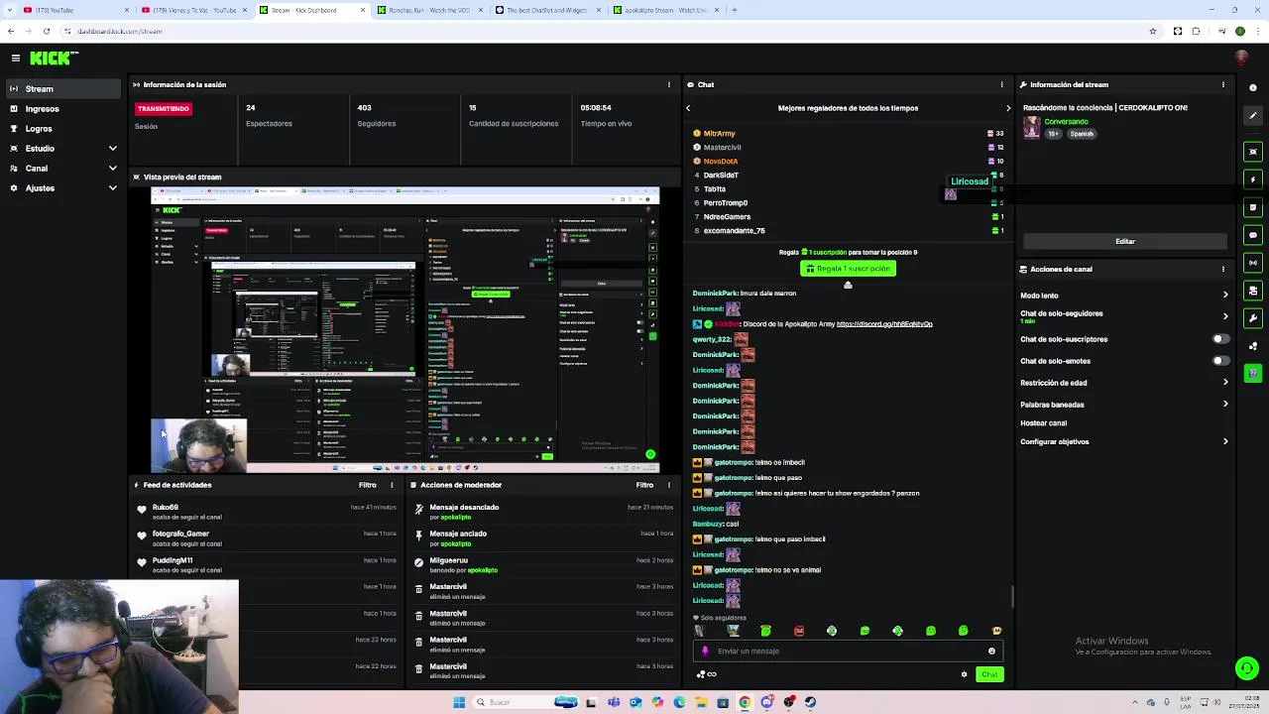Open options menu of Información de la sesión panel
Viewport: 1269px width, 714px height.
click(669, 84)
